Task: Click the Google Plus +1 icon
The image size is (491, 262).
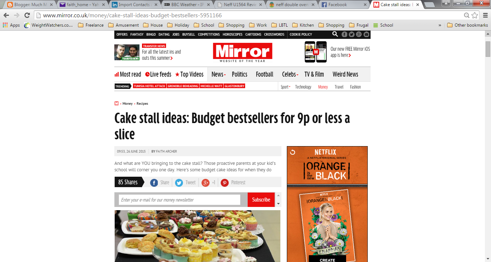Action: [206, 183]
